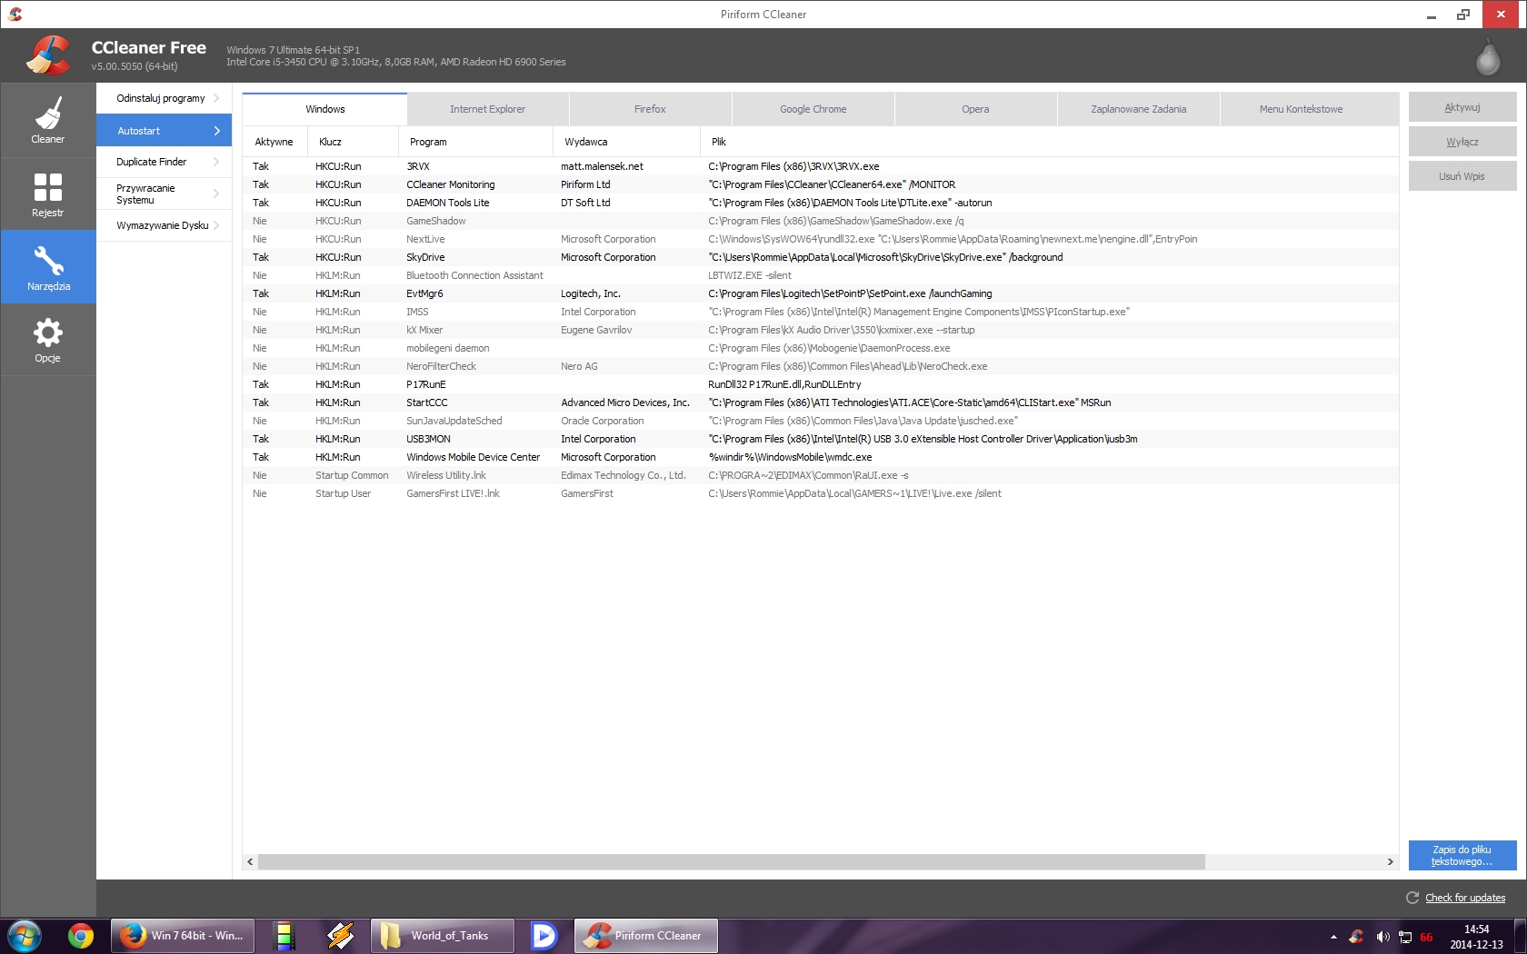Screen dimensions: 1527x954
Task: Select the StartCCC entry
Action: [821, 402]
